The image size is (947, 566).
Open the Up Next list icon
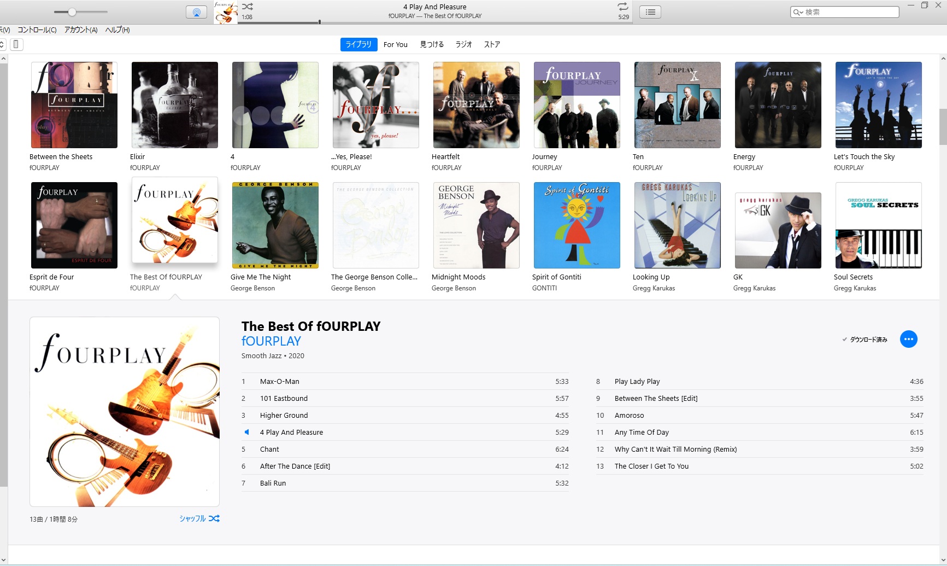tap(650, 12)
